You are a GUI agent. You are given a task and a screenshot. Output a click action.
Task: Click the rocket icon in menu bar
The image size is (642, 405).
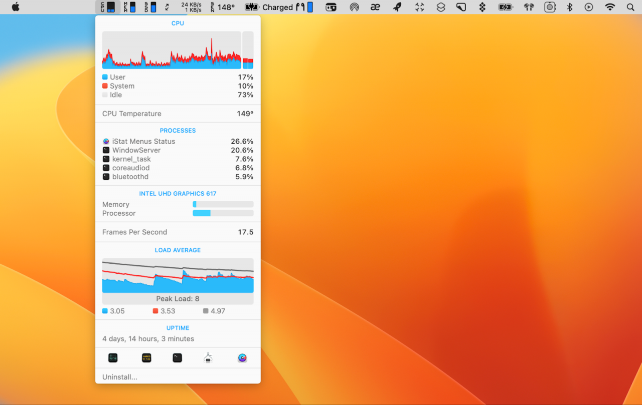point(397,7)
